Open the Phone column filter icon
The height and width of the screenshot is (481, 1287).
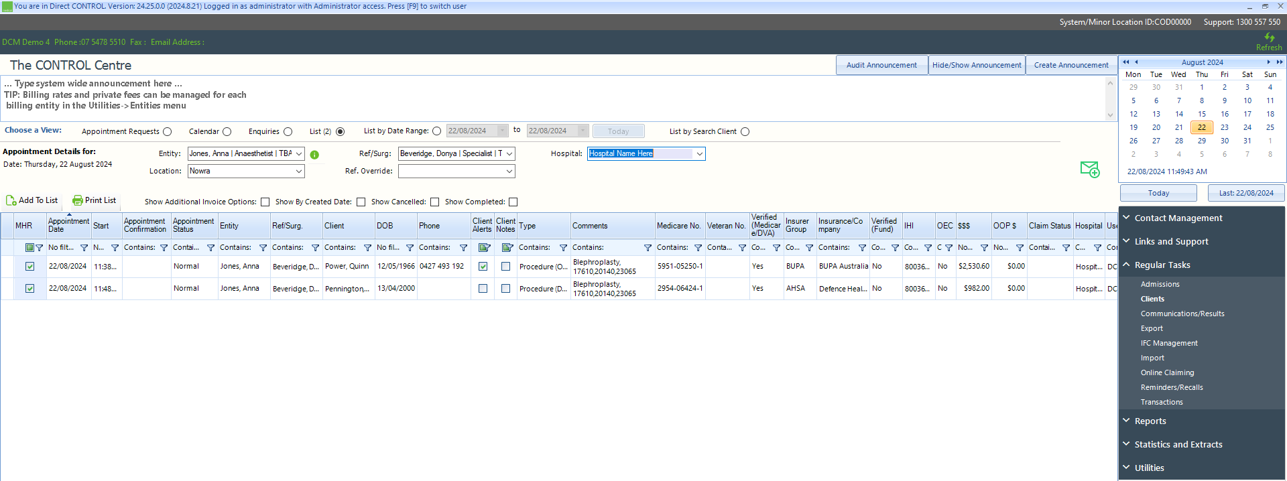tap(463, 248)
